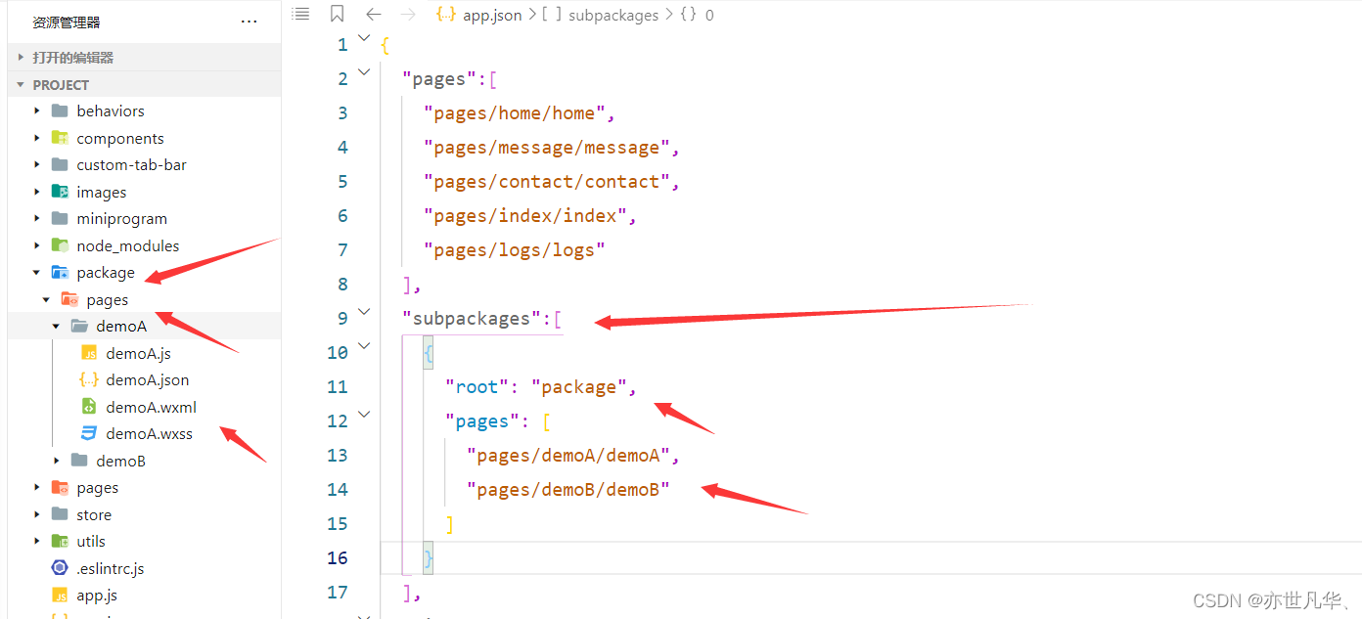The height and width of the screenshot is (619, 1362).
Task: Click the package folder icon
Action: click(x=60, y=272)
